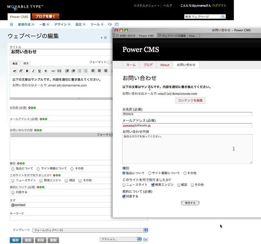Screen dimensions: 261x244
Task: Increase font size in the editor toolbar
Action: coord(21,71)
